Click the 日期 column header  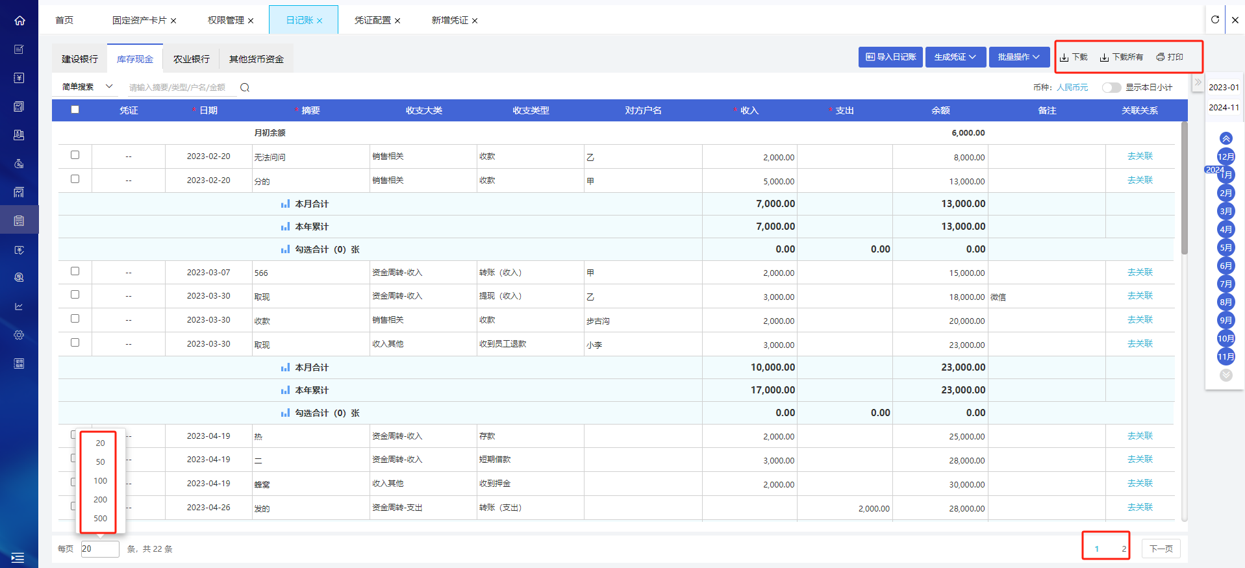click(x=208, y=110)
